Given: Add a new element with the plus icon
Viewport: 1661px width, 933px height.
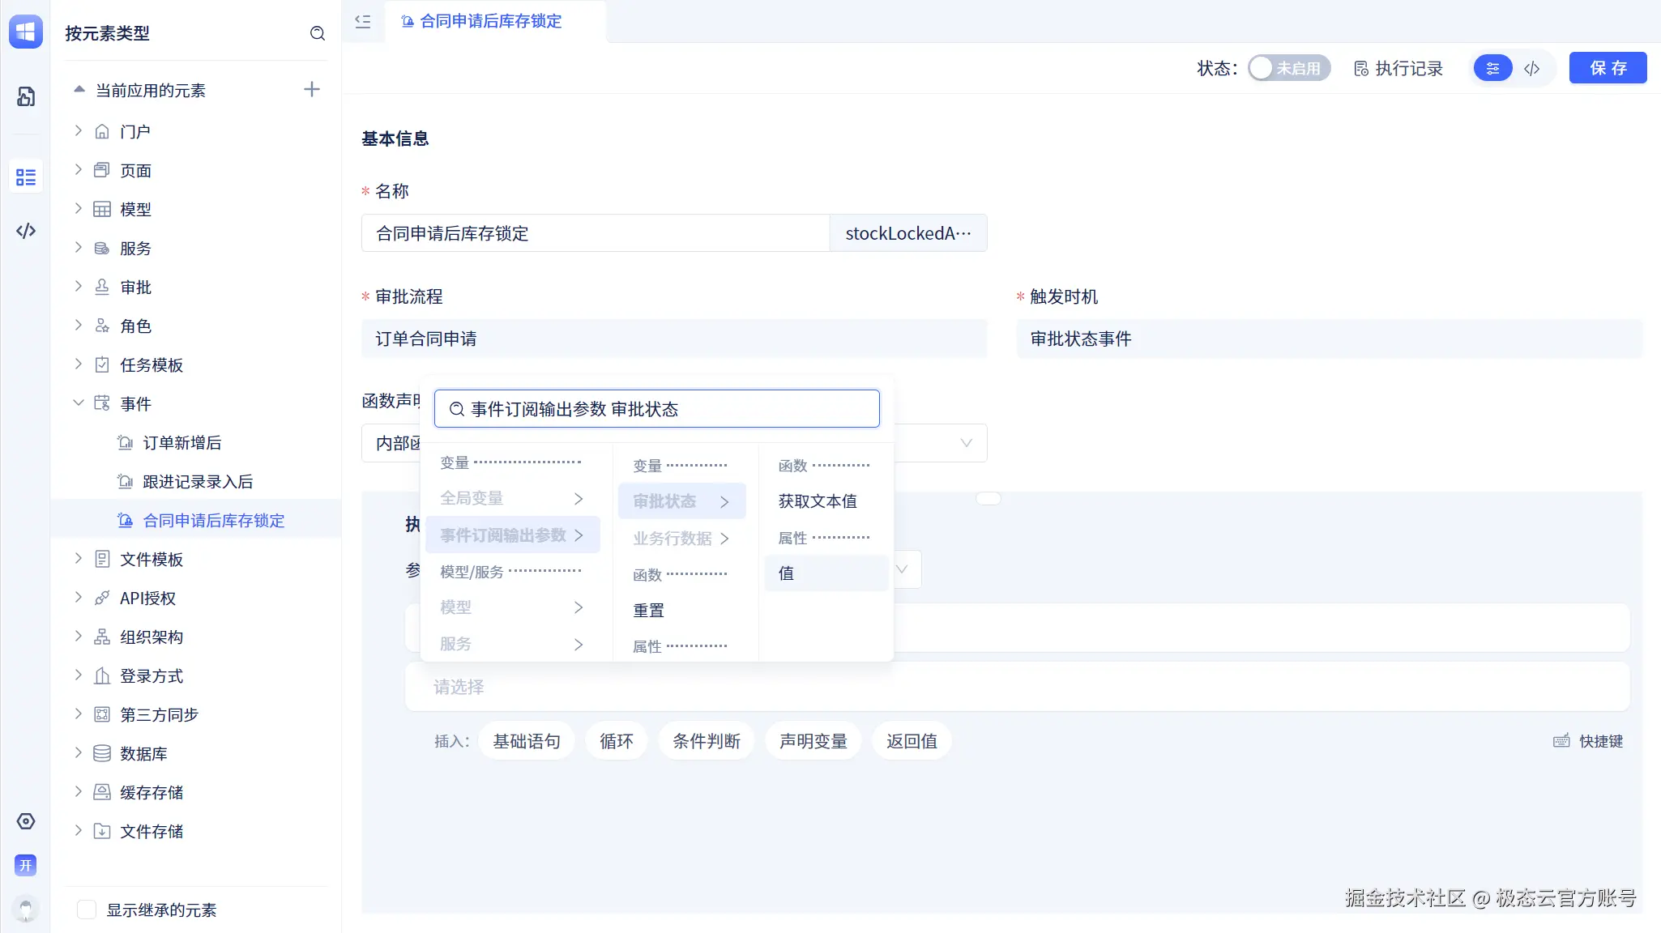Looking at the screenshot, I should (x=312, y=90).
